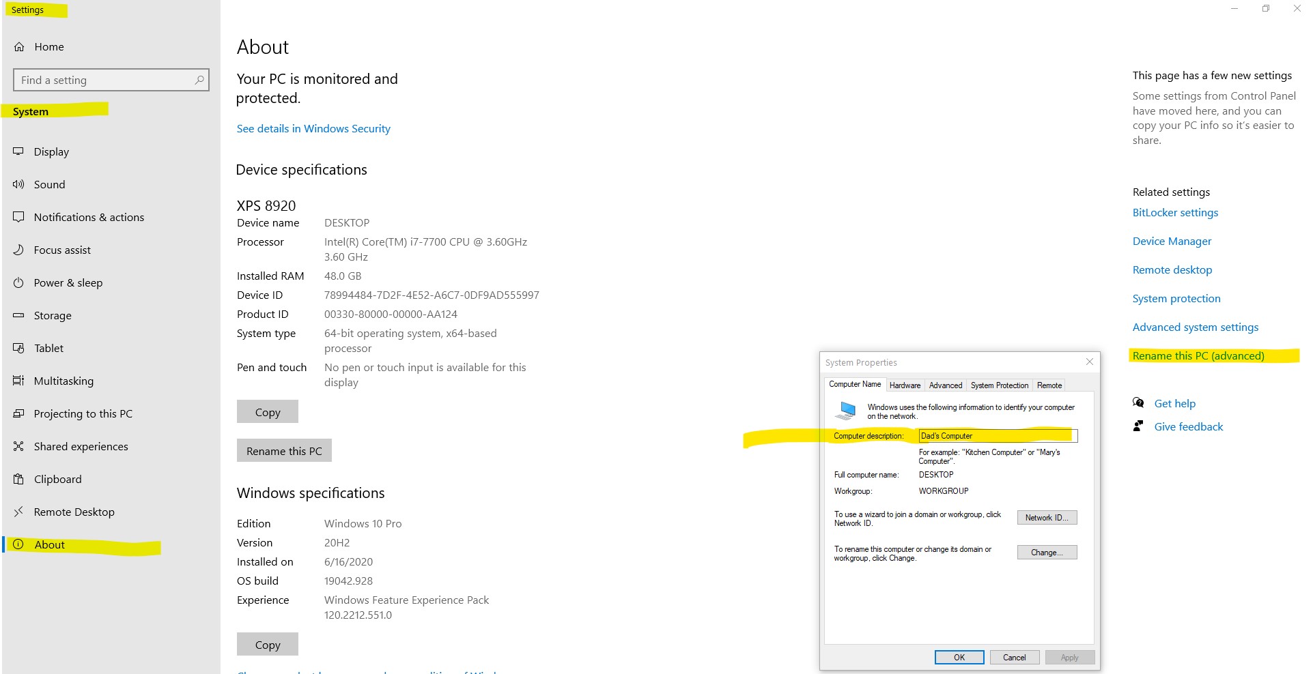This screenshot has height=674, width=1313.
Task: Open Display settings via its monitor icon
Action: tap(18, 151)
